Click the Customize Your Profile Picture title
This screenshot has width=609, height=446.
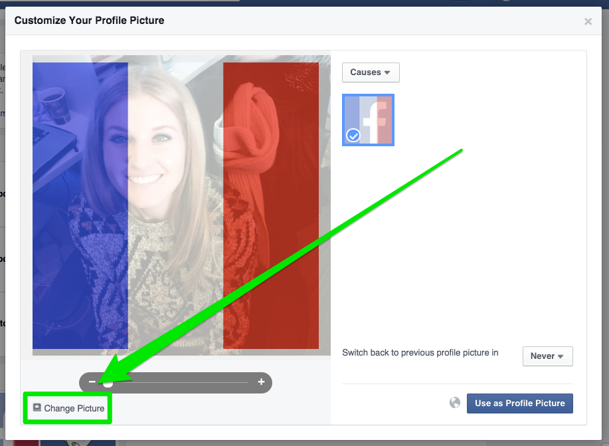pyautogui.click(x=89, y=21)
